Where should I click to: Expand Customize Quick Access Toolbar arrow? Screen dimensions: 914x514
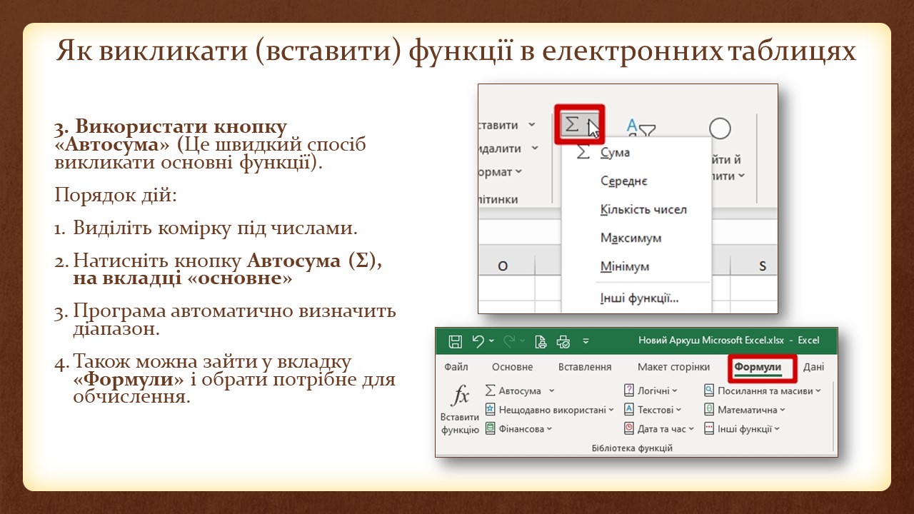tap(586, 341)
